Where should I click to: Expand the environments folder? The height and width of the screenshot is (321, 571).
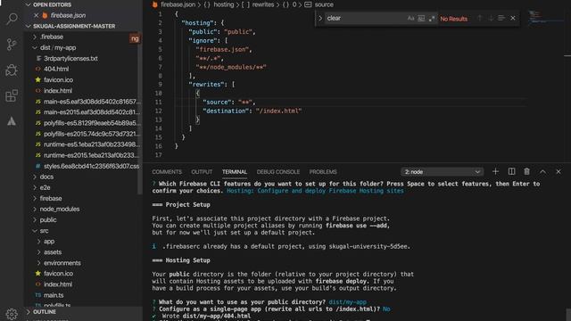(x=62, y=263)
